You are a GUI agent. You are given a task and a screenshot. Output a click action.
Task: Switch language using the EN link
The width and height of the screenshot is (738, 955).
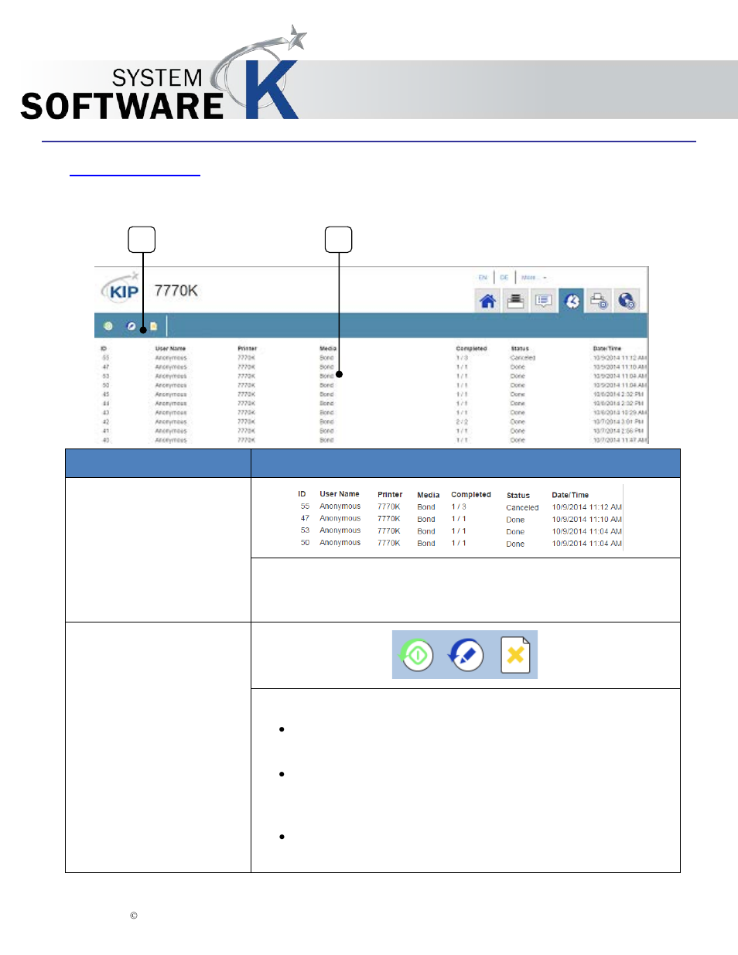click(x=483, y=278)
